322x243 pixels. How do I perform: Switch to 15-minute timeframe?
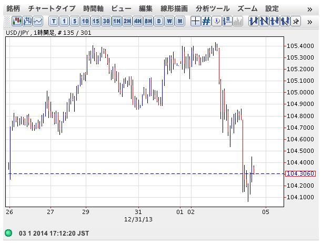tap(96, 21)
